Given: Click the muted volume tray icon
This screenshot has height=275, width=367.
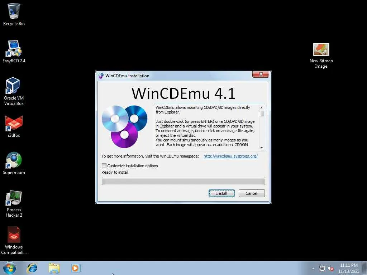Looking at the screenshot, I should (331, 268).
